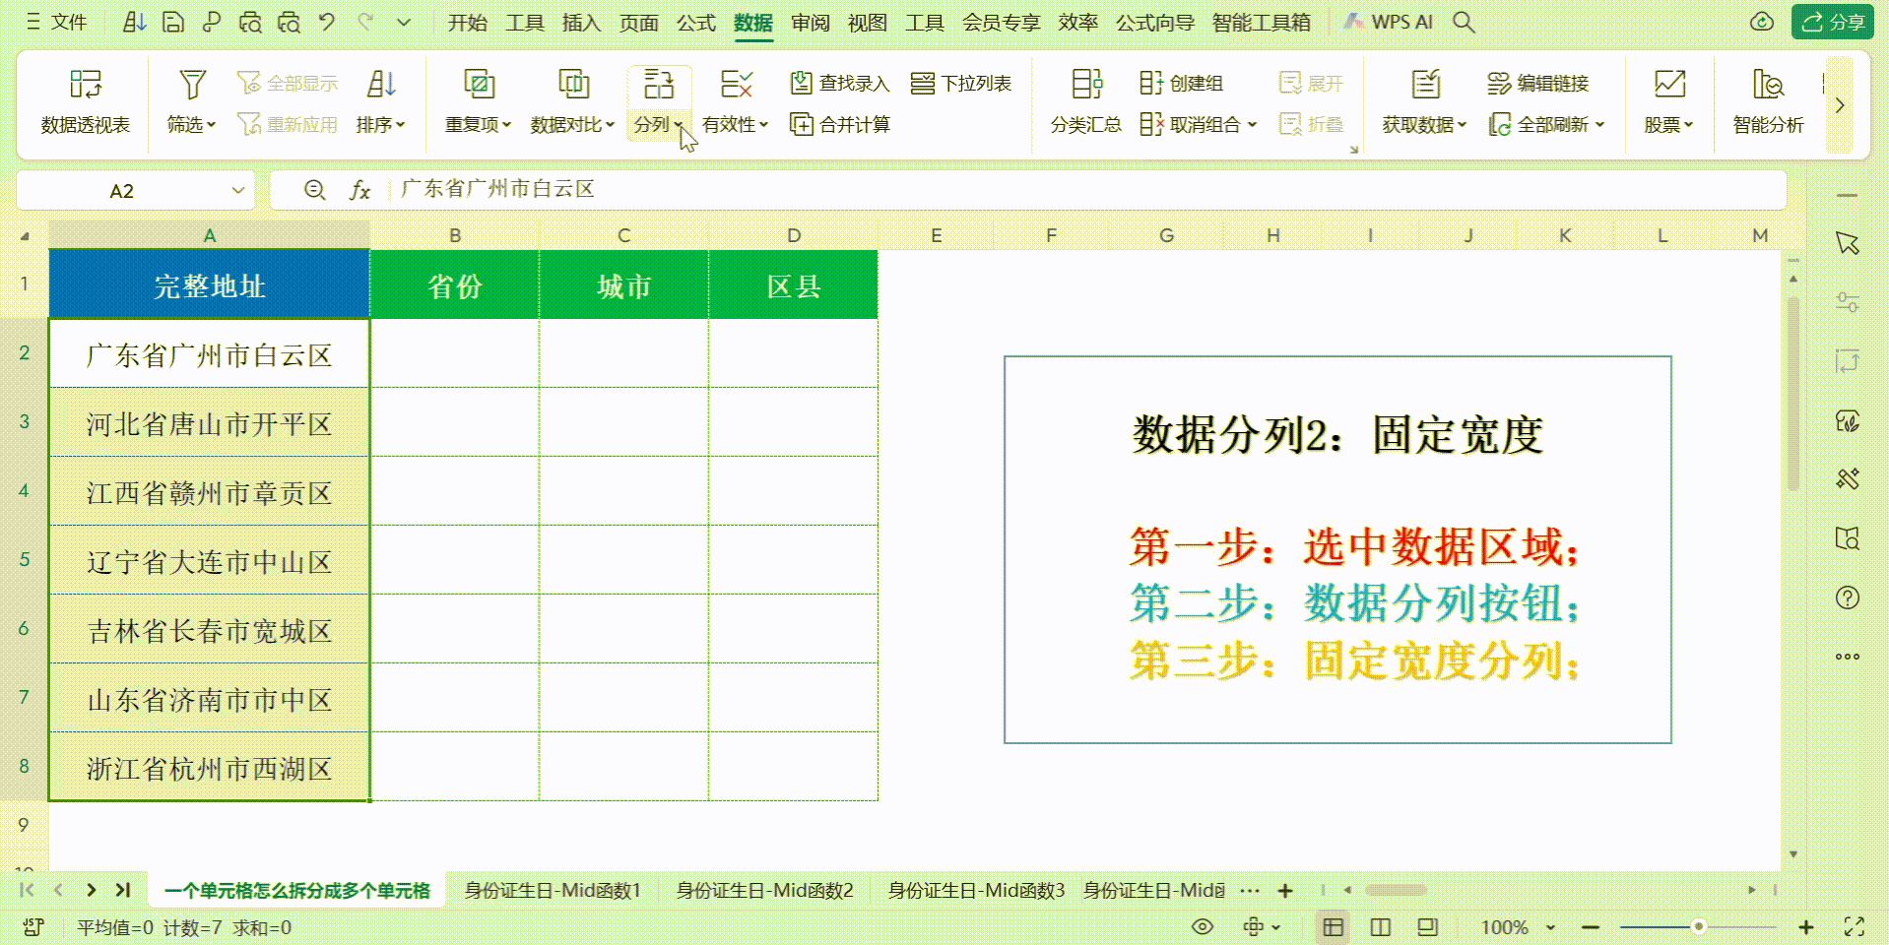The width and height of the screenshot is (1889, 945).
Task: Click the zoom out minus button
Action: (x=1591, y=927)
